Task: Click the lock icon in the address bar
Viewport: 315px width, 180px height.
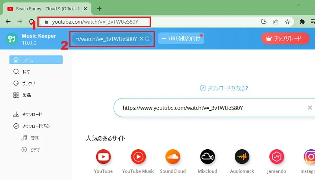Action: 46,22
